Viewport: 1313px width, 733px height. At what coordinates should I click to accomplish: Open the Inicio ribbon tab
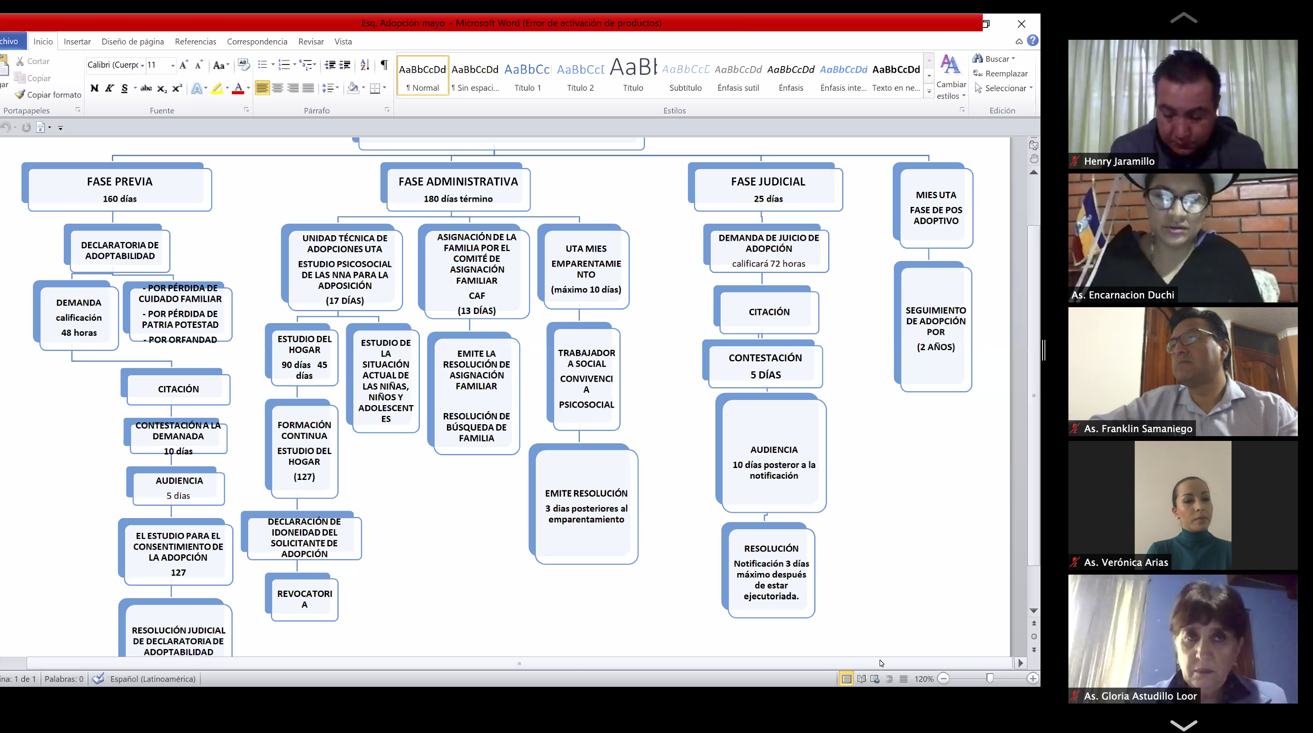pyautogui.click(x=43, y=42)
